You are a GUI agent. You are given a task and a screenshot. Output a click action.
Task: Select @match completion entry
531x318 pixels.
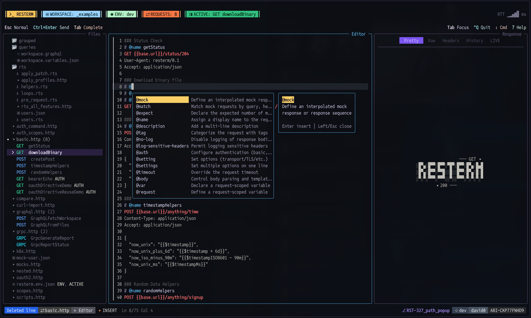pyautogui.click(x=204, y=107)
